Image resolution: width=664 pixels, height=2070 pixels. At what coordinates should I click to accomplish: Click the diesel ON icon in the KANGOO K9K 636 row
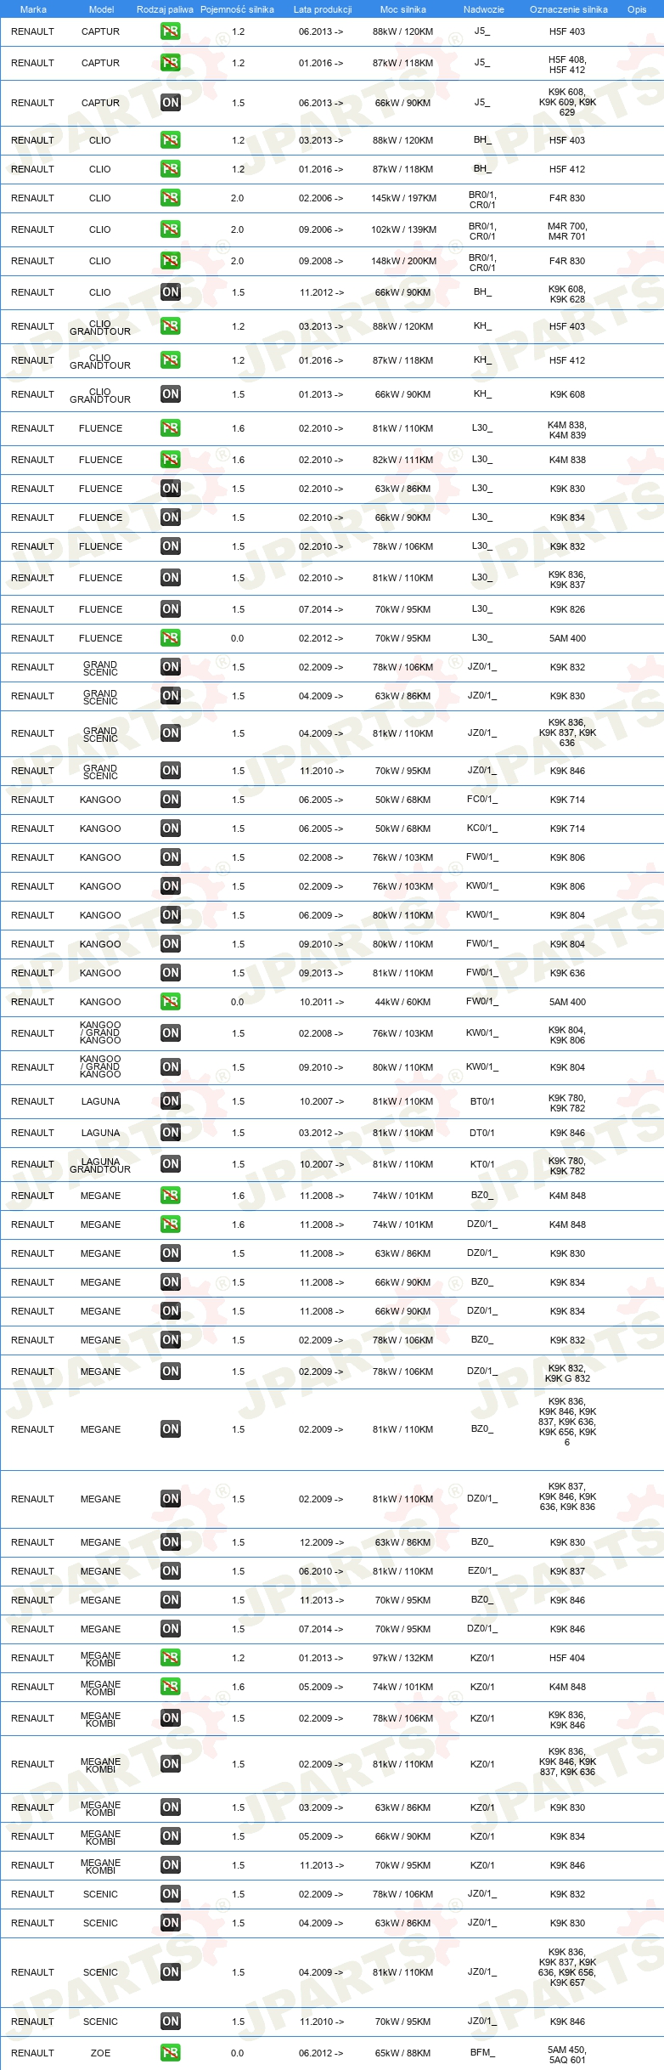point(170,973)
